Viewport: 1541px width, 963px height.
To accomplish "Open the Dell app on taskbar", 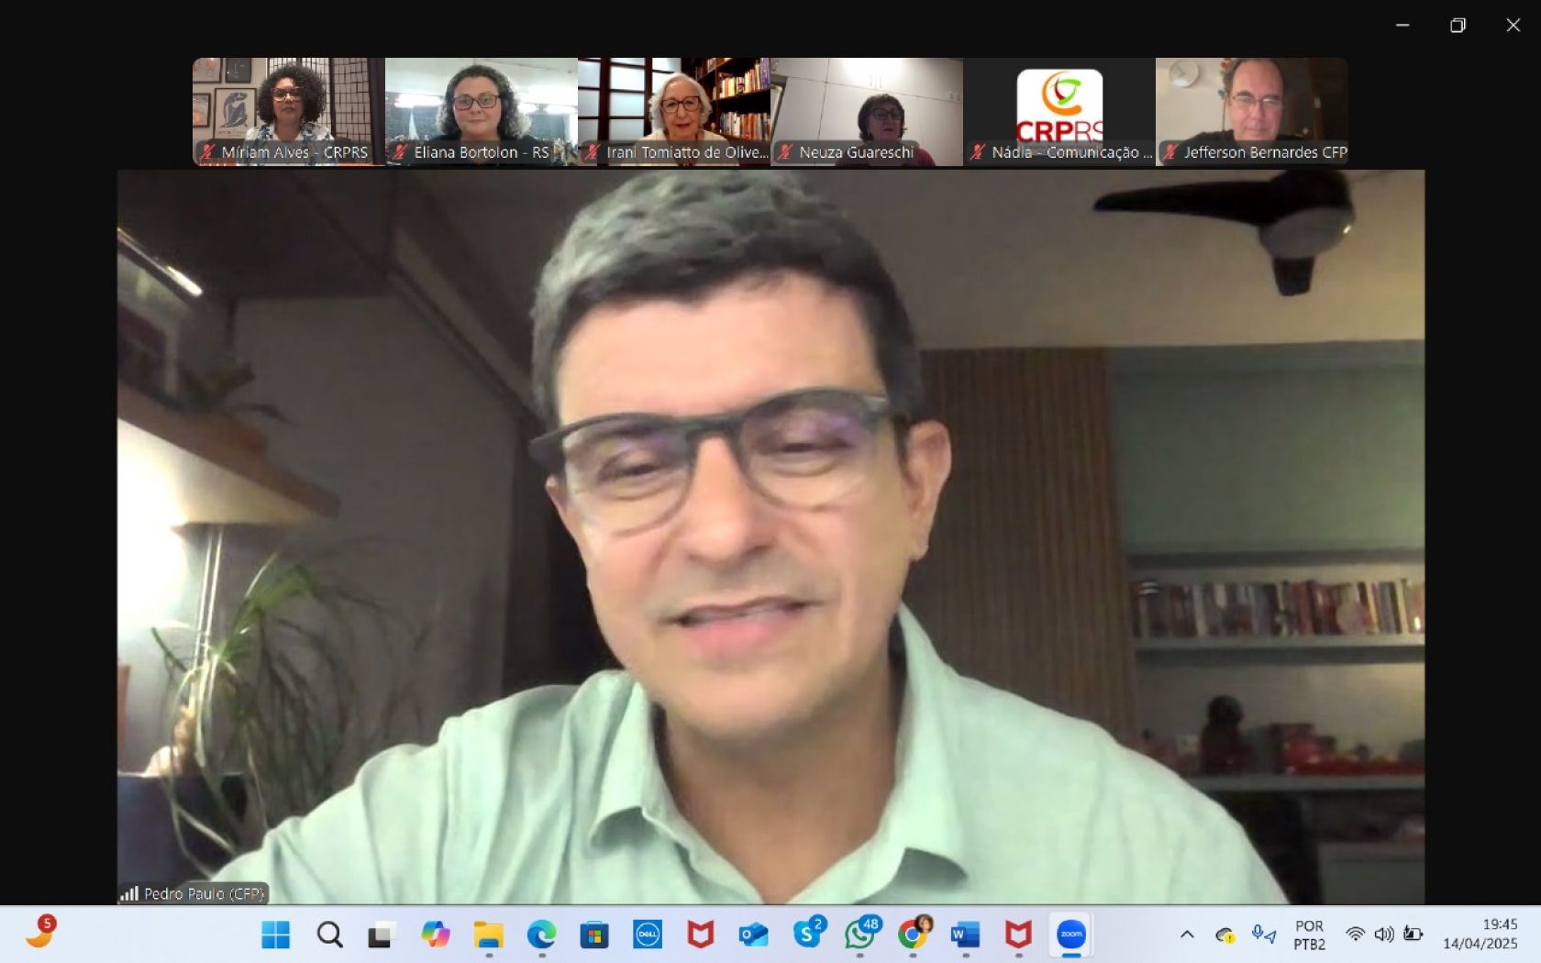I will pyautogui.click(x=648, y=935).
